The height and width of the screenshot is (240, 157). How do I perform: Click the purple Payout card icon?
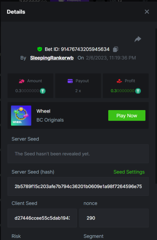[x=70, y=81]
